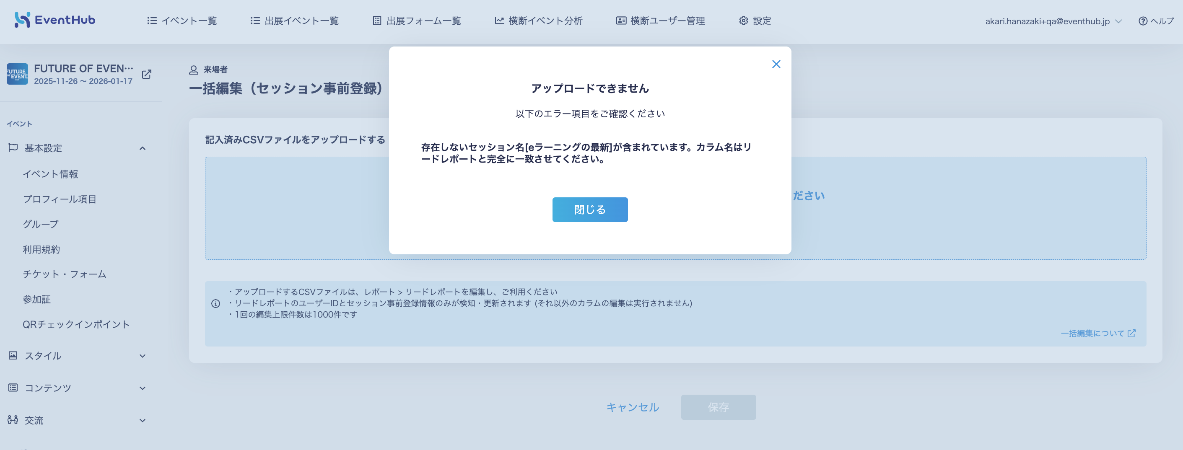Click the 横断イベント分析 chart icon

coord(499,21)
